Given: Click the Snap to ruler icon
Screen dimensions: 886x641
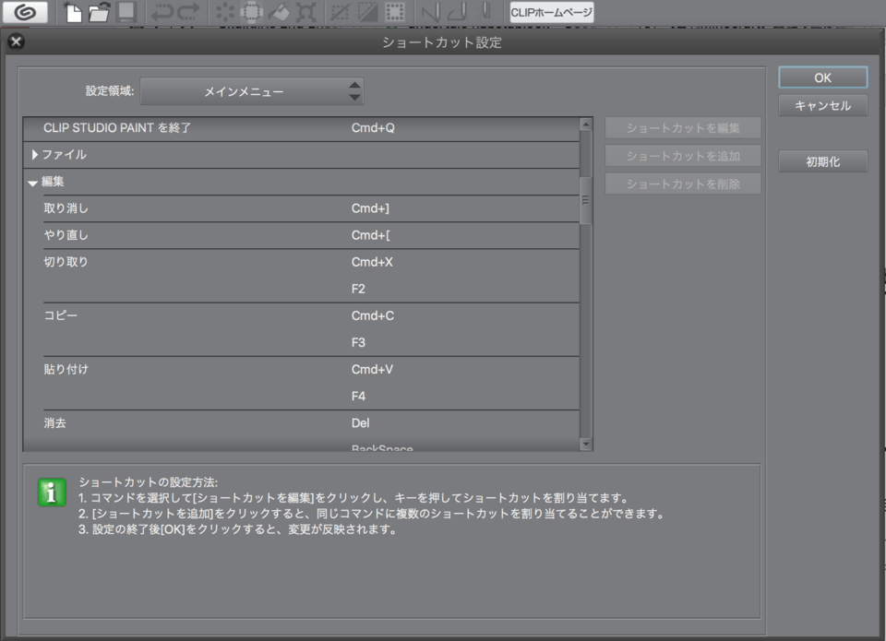Looking at the screenshot, I should tap(431, 12).
